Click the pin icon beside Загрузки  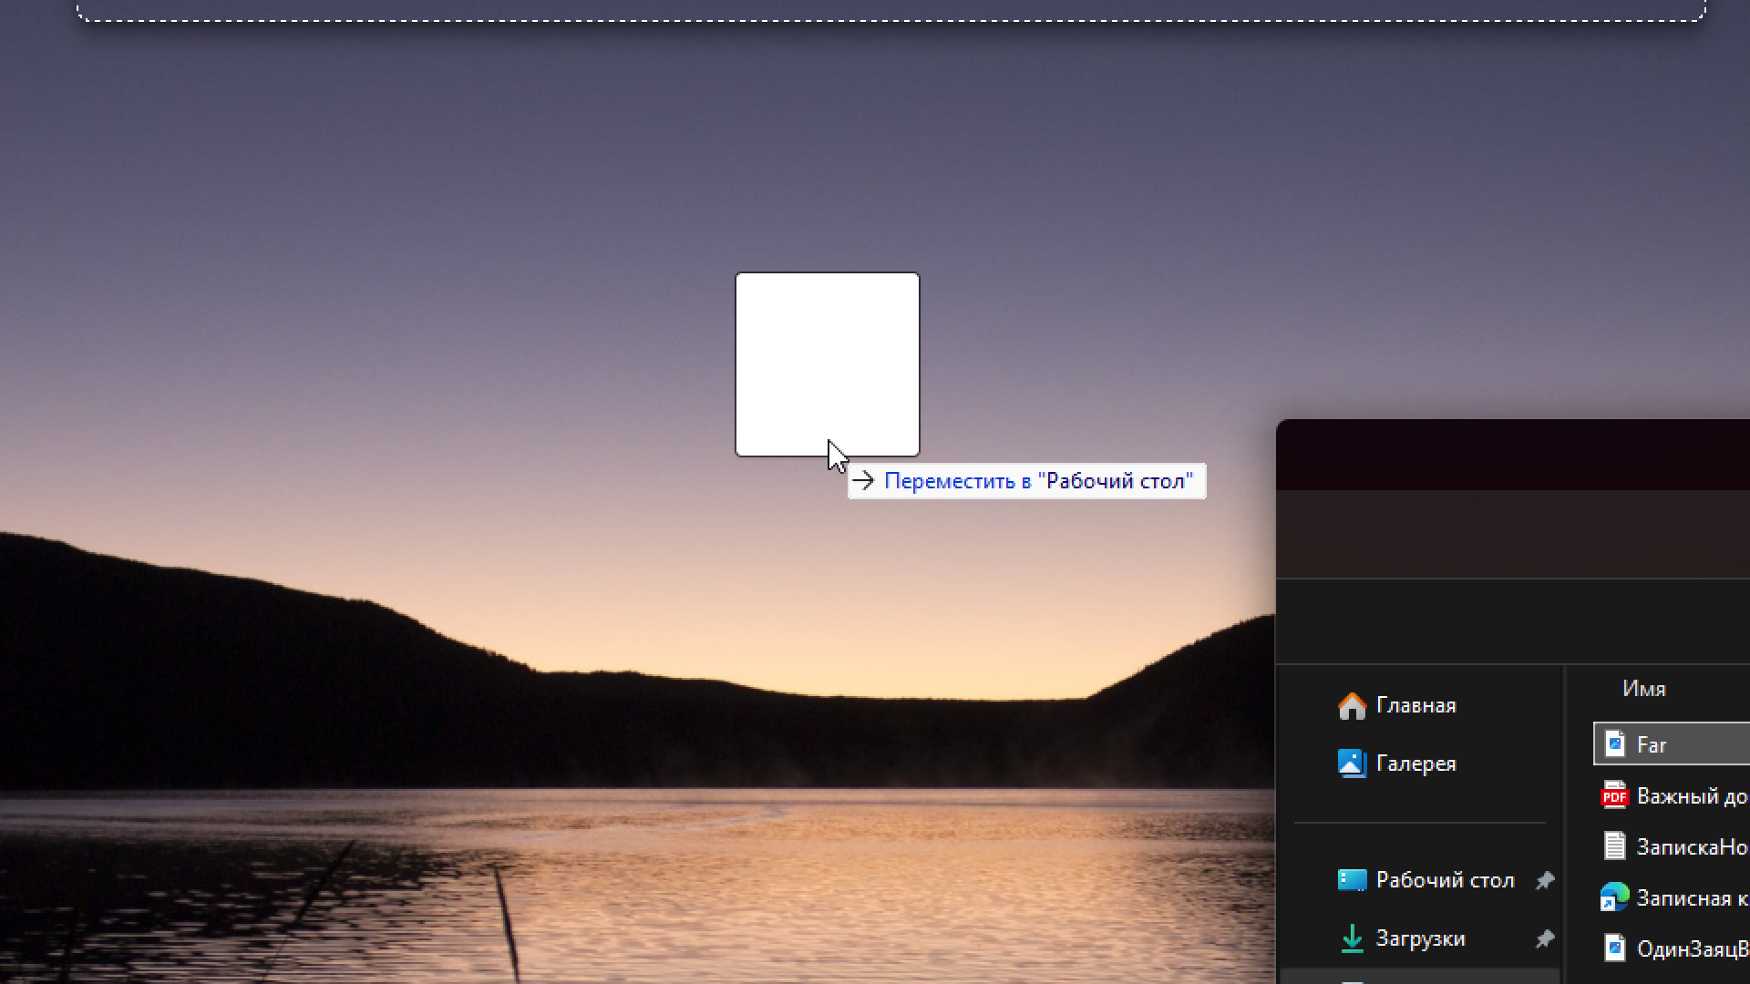pos(1545,938)
